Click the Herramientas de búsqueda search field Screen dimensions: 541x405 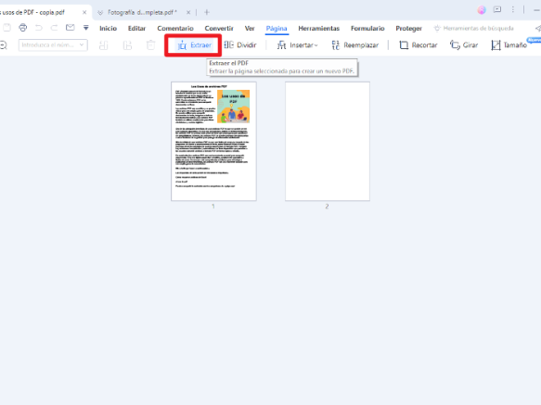(x=474, y=28)
